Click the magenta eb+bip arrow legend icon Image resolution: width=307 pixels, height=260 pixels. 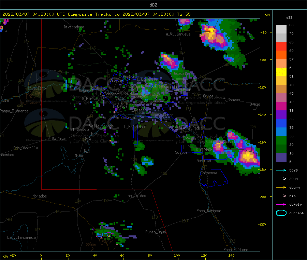[281, 205]
